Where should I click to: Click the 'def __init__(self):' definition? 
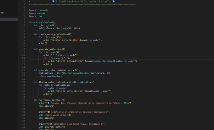45,25
